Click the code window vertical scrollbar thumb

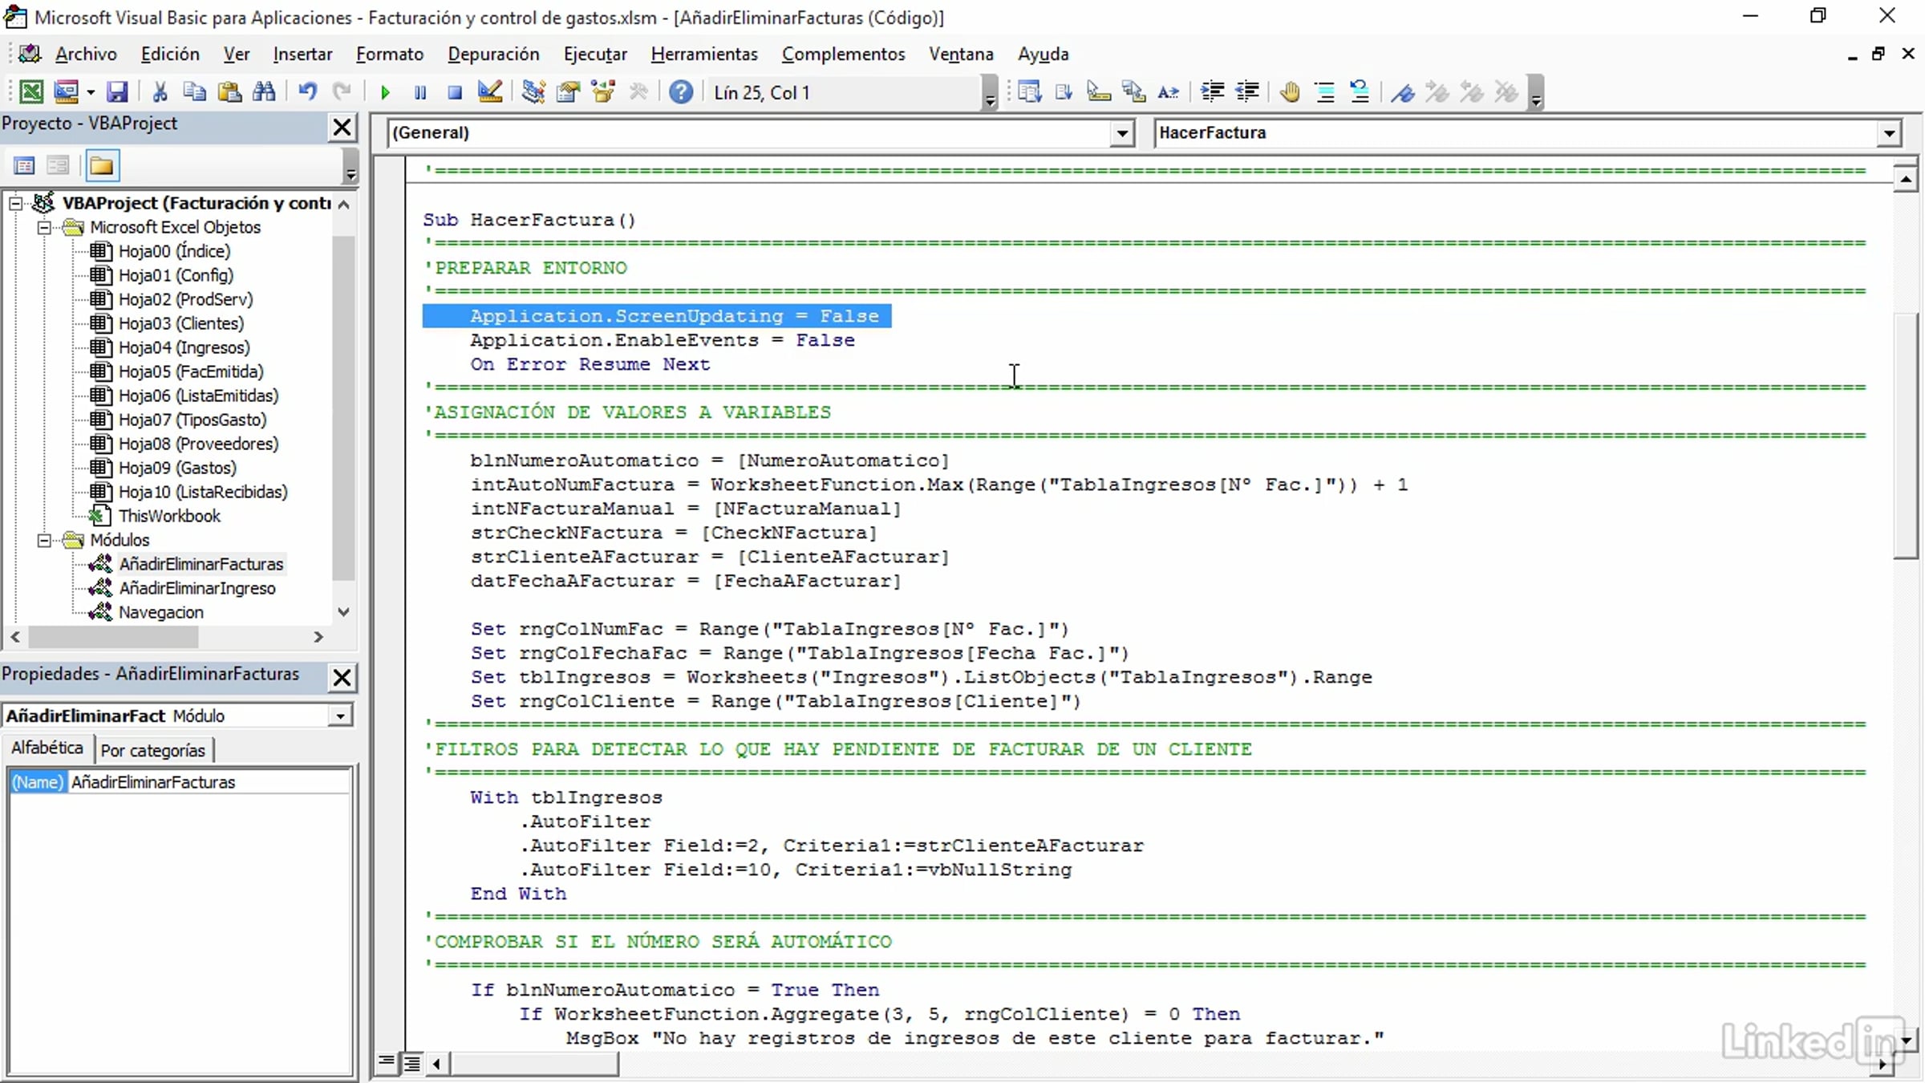[x=1906, y=437]
